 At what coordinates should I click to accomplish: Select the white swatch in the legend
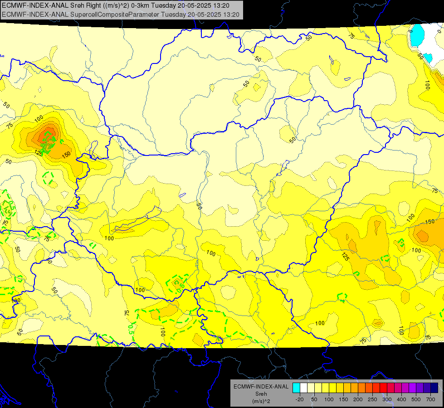pyautogui.click(x=303, y=388)
